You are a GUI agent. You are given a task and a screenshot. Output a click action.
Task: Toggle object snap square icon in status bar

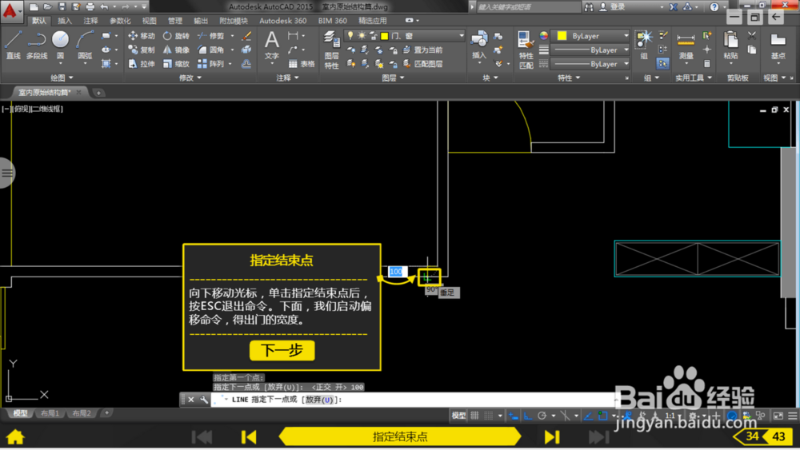click(602, 416)
